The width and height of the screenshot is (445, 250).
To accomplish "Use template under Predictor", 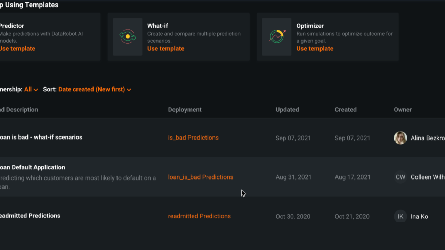I will click(x=17, y=49).
